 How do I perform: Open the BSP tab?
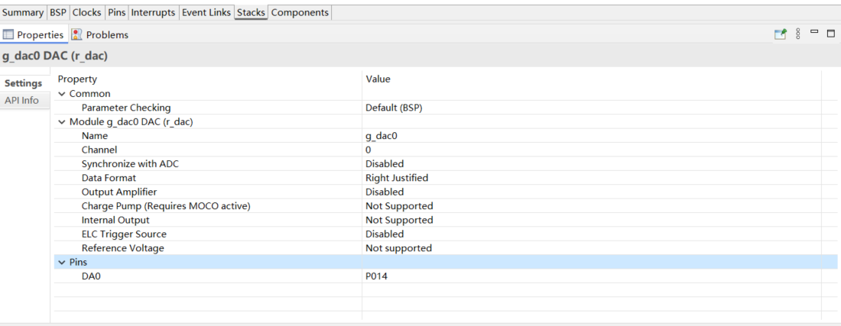click(x=58, y=12)
